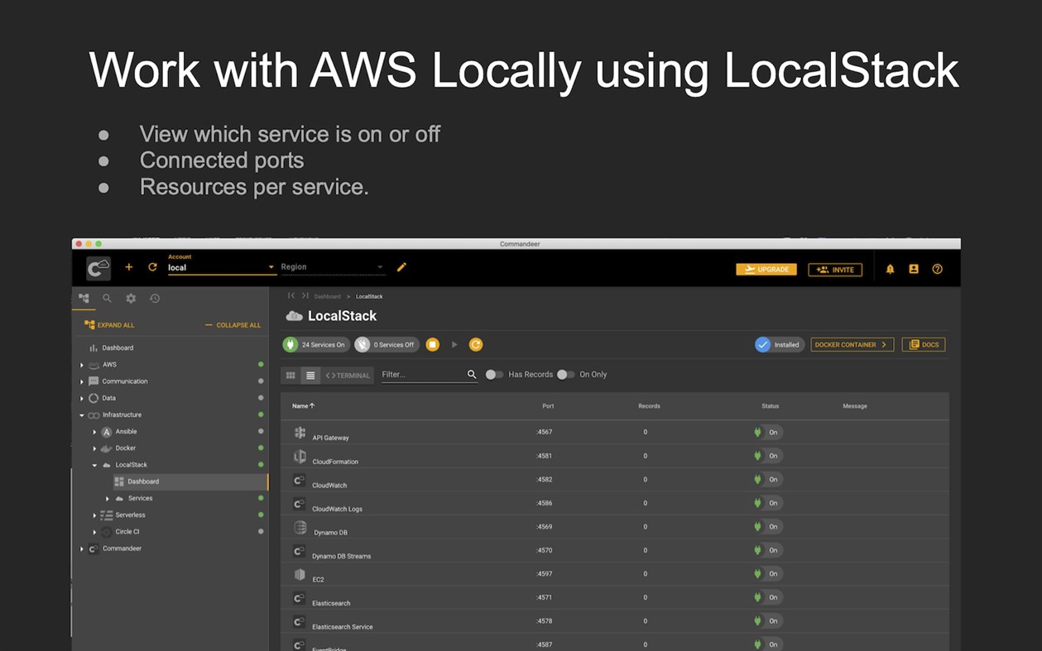Expand the Ansible tree node
1042x651 pixels.
click(x=94, y=432)
